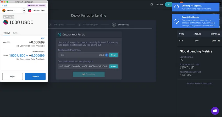Click the sidebar layout icon near Borrow

152,4
